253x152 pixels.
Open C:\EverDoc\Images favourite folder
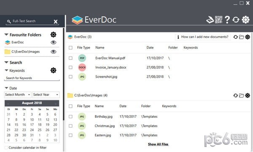pyautogui.click(x=25, y=52)
